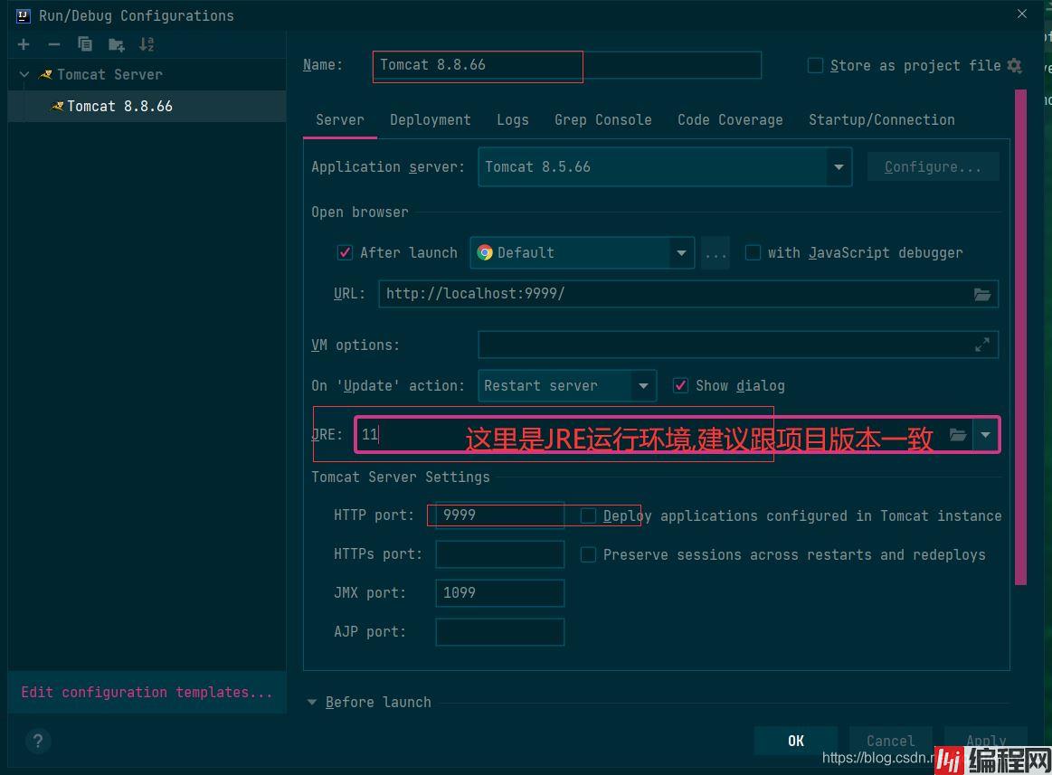Click the Save to folder icon
The image size is (1052, 775).
pos(116,44)
